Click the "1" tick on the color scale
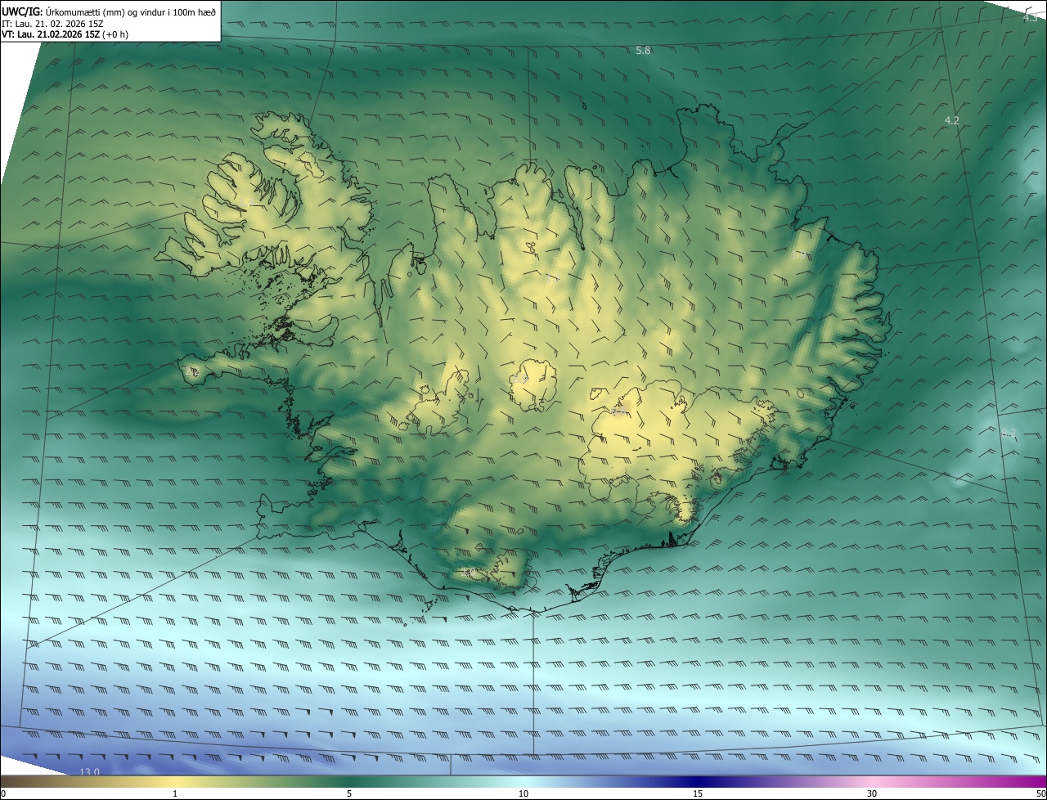Viewport: 1047px width, 800px height. [175, 793]
